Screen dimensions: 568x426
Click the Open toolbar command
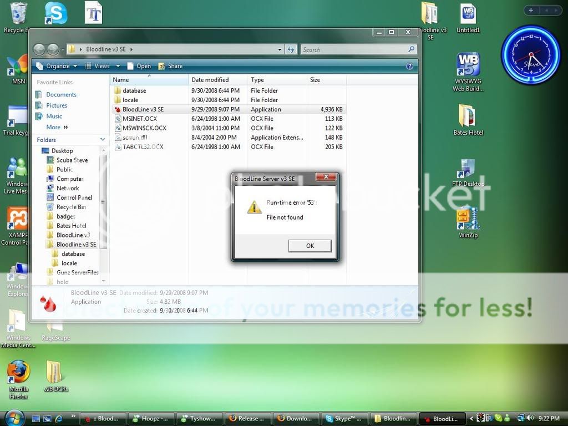[139, 66]
